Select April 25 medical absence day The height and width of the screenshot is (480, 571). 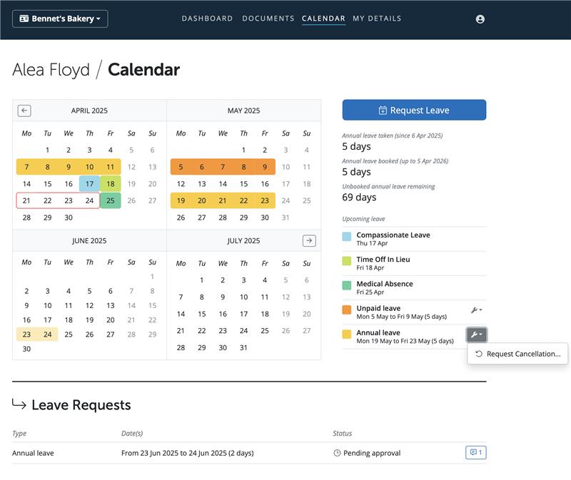coord(111,200)
